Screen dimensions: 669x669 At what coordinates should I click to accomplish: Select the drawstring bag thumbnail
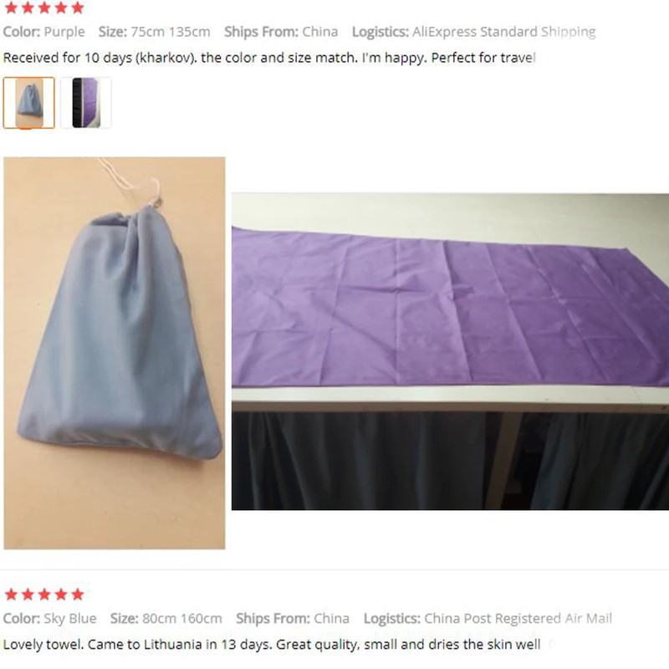coord(29,103)
